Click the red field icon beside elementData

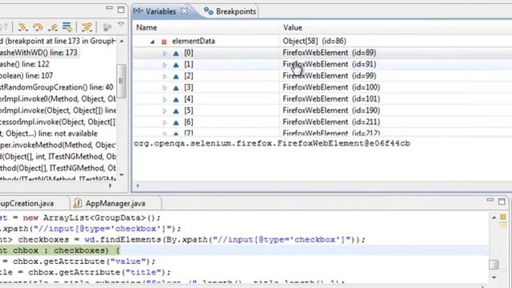(164, 42)
